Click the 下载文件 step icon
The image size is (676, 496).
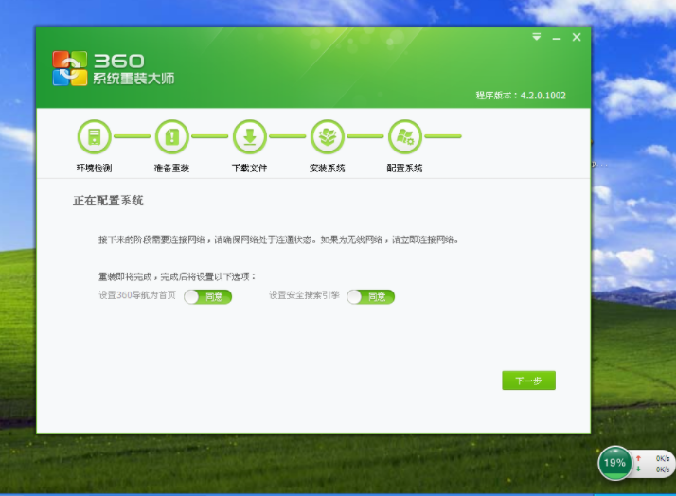(x=250, y=136)
